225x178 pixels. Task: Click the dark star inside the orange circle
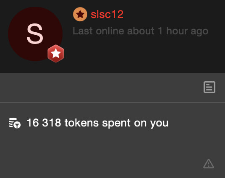pyautogui.click(x=80, y=14)
